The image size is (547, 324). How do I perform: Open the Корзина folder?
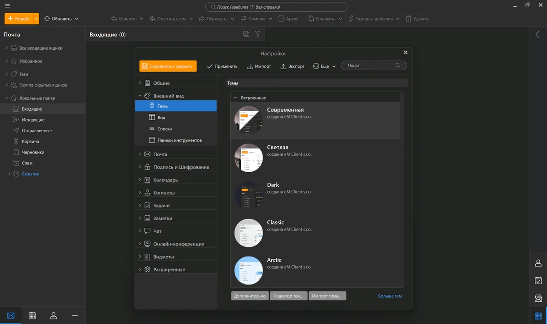pyautogui.click(x=42, y=141)
